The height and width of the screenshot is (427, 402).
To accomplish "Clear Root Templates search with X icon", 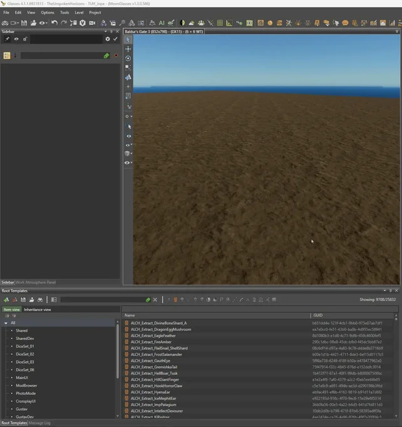I will [x=155, y=300].
